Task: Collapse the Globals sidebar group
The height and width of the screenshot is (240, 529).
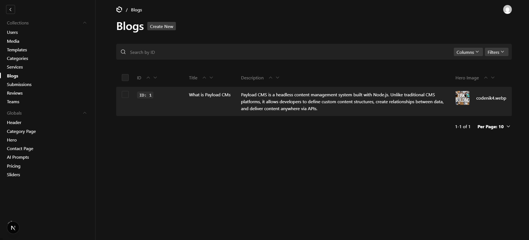Action: click(x=85, y=113)
